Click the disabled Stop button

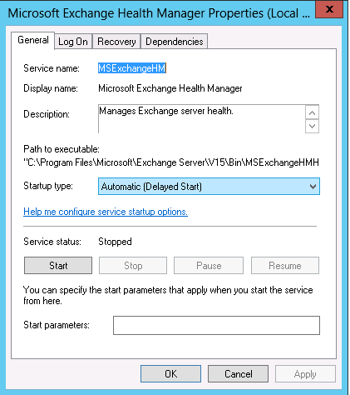pos(133,266)
